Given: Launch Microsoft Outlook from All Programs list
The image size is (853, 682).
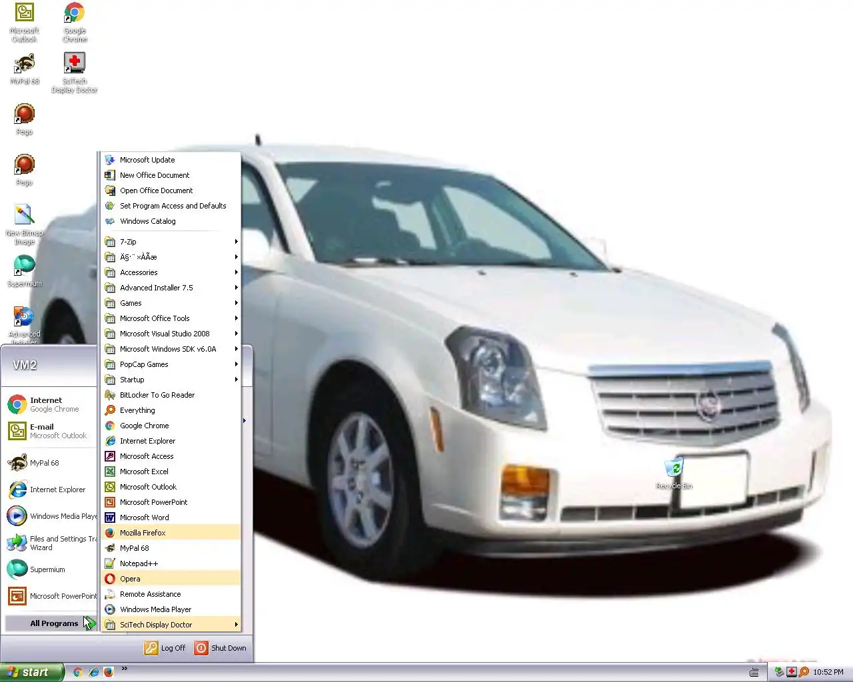Looking at the screenshot, I should coord(171,487).
